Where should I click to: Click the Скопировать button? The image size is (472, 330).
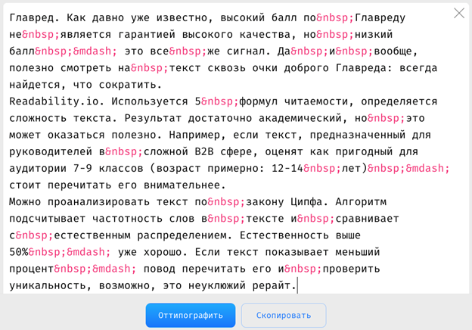tap(284, 316)
